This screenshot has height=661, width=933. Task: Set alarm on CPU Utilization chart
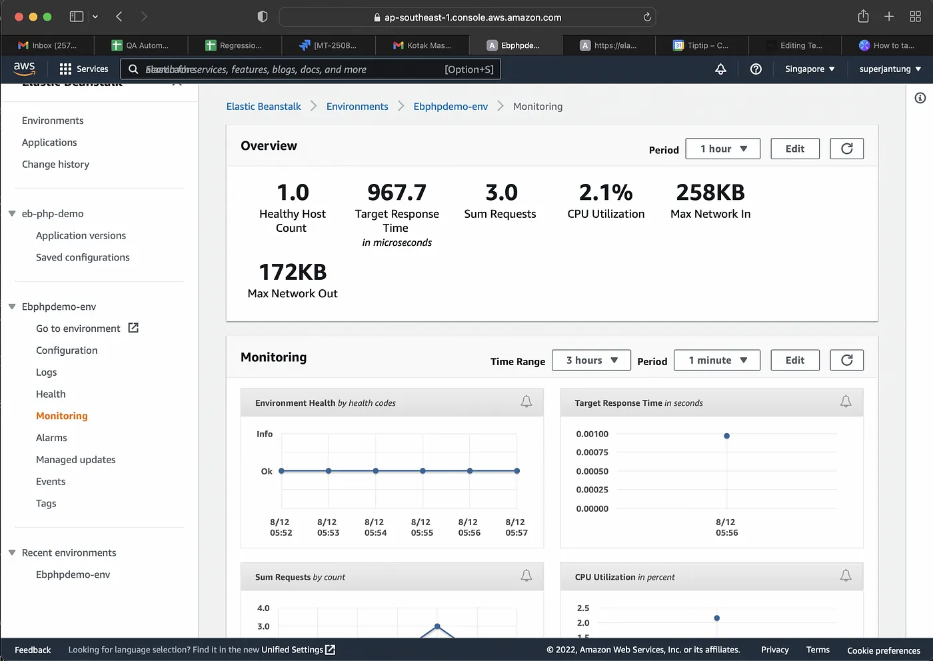point(846,576)
